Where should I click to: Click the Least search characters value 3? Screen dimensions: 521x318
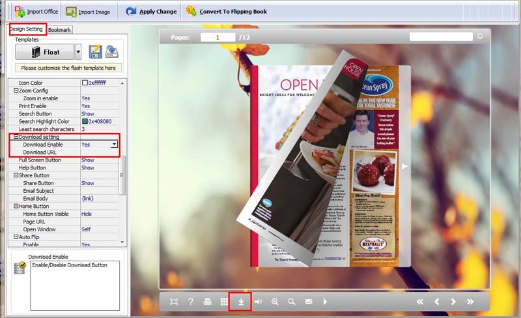coord(83,129)
